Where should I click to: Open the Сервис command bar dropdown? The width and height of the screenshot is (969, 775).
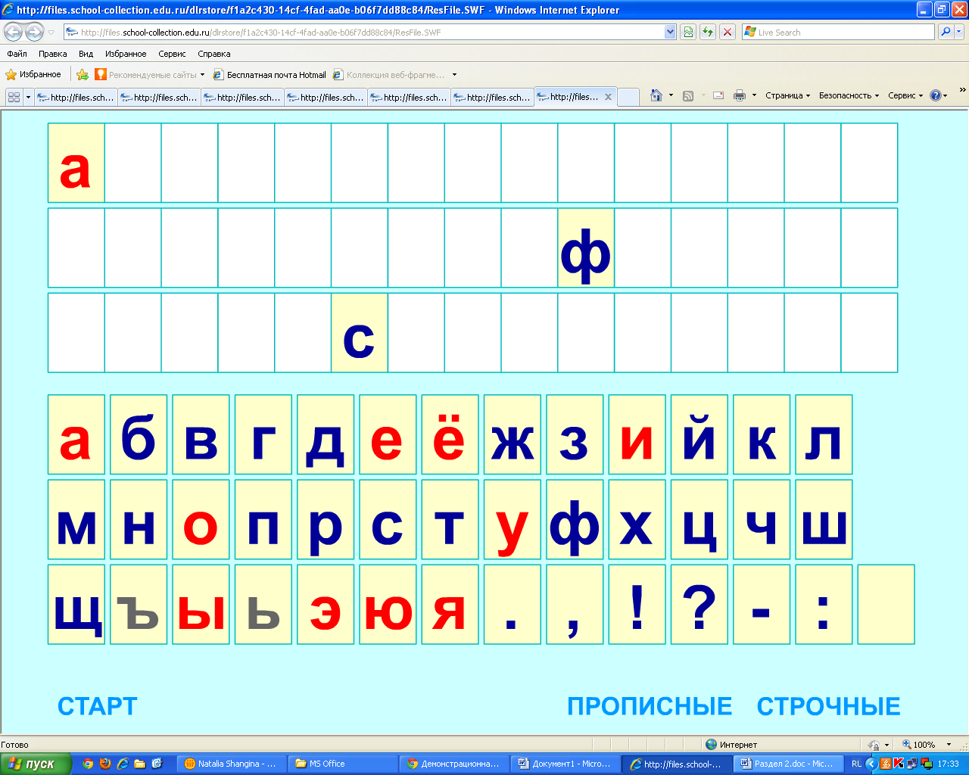[905, 95]
